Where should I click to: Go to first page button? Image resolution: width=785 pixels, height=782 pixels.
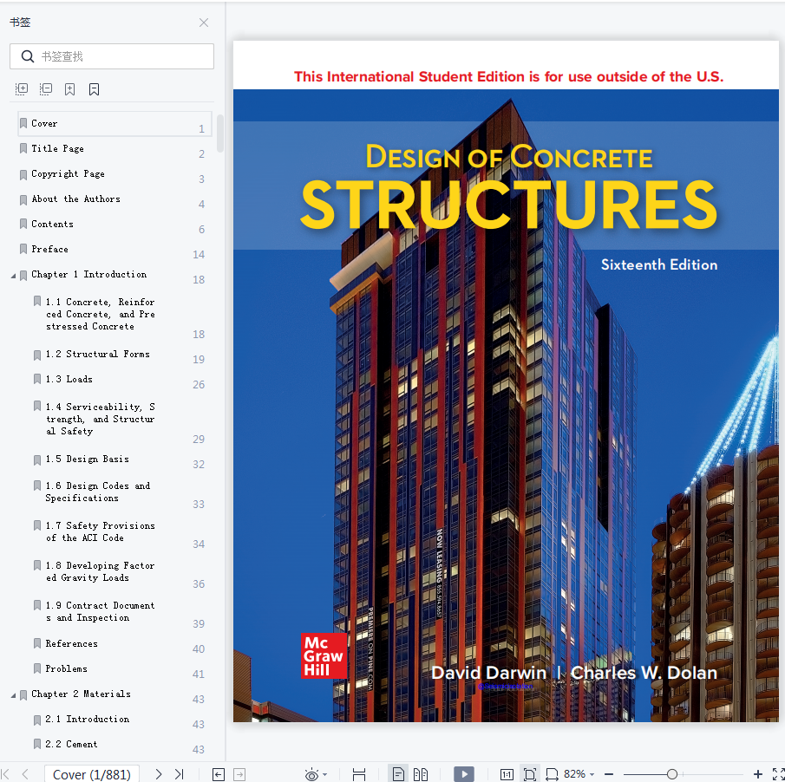coord(5,773)
